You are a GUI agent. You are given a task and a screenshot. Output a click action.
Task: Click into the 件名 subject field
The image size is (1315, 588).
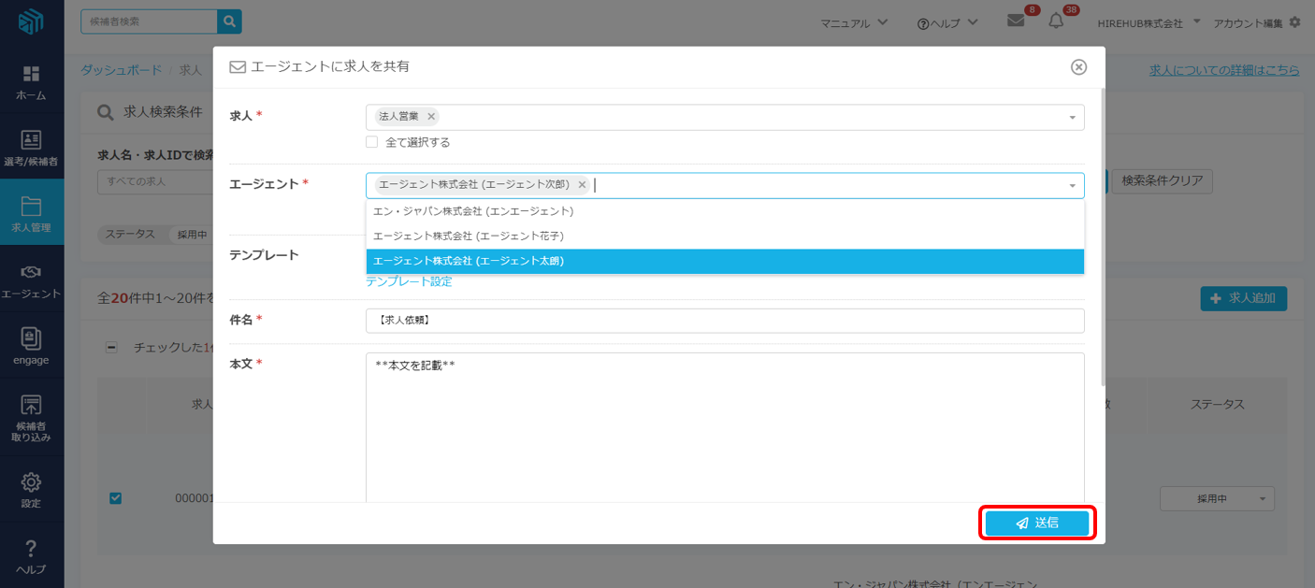pyautogui.click(x=724, y=321)
